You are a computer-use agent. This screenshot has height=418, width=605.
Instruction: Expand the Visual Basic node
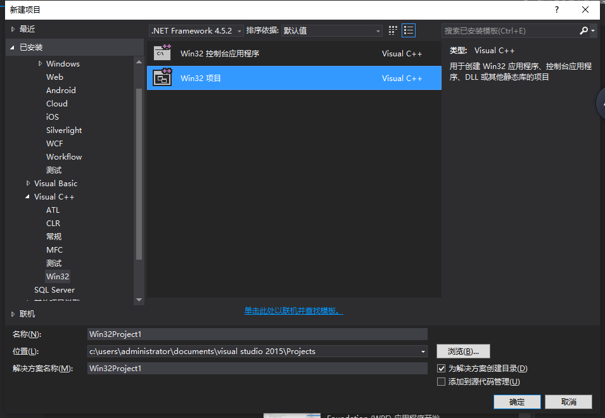(28, 184)
